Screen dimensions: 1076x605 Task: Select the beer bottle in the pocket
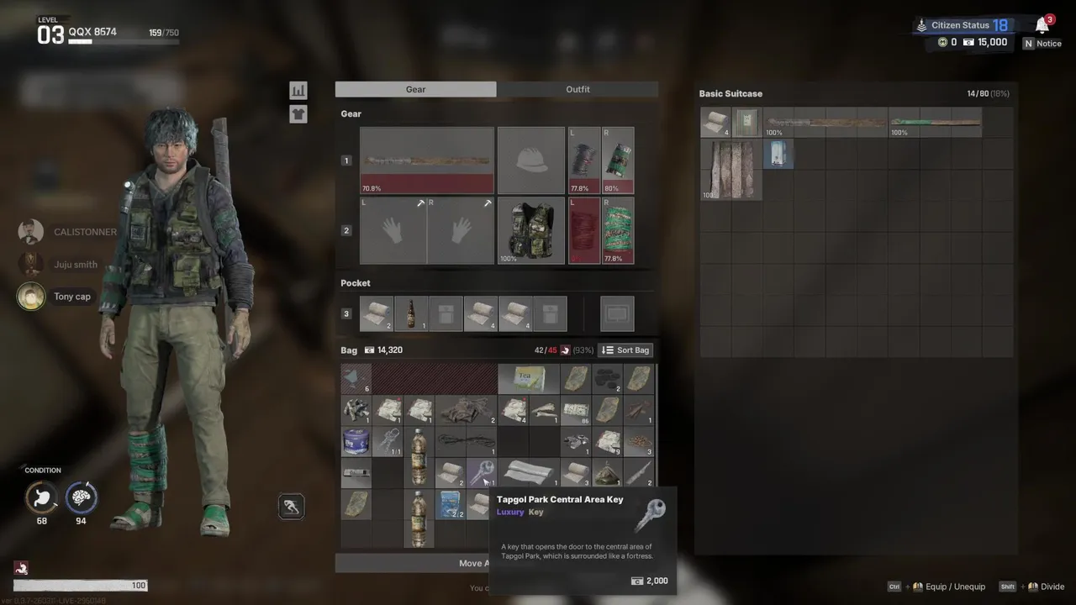coord(411,313)
